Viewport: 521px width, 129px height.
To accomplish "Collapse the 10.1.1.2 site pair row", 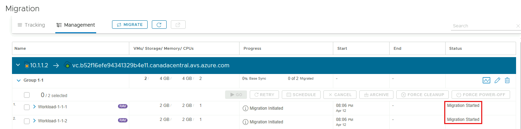I will click(18, 65).
